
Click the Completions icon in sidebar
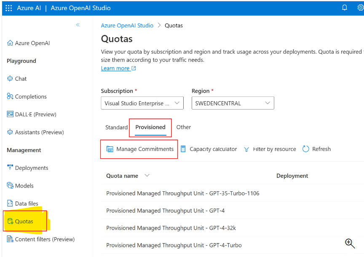click(x=10, y=96)
